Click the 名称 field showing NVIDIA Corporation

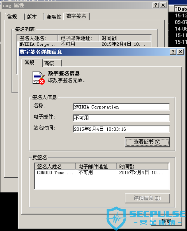coord(122,107)
